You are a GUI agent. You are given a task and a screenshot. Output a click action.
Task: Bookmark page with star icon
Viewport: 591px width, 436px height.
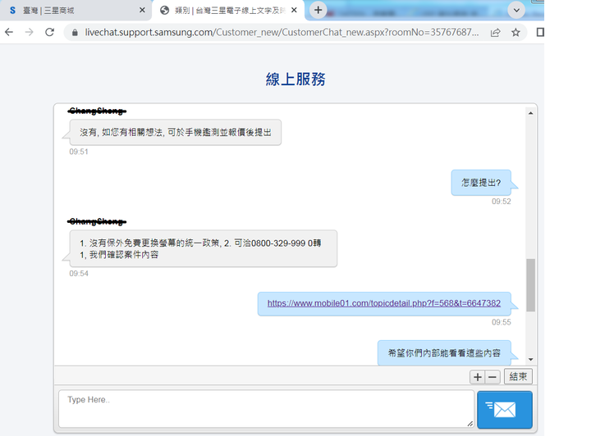point(515,33)
